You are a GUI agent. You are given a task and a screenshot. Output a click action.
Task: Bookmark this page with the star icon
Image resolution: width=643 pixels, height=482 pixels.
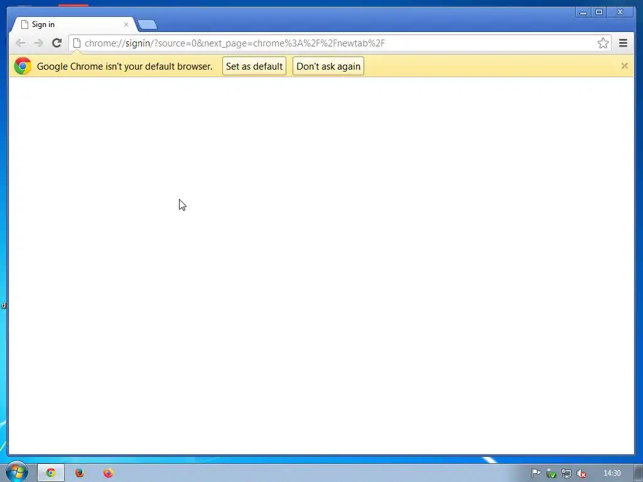603,43
